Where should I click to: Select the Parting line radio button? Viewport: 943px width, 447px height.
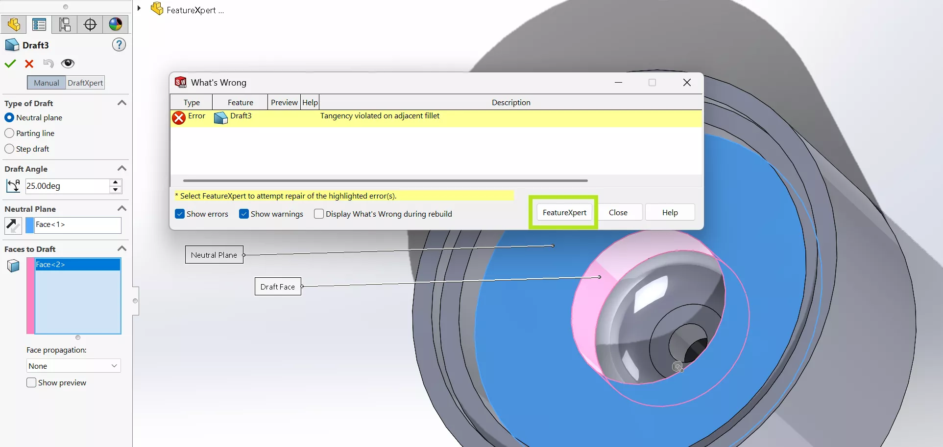[x=9, y=133]
